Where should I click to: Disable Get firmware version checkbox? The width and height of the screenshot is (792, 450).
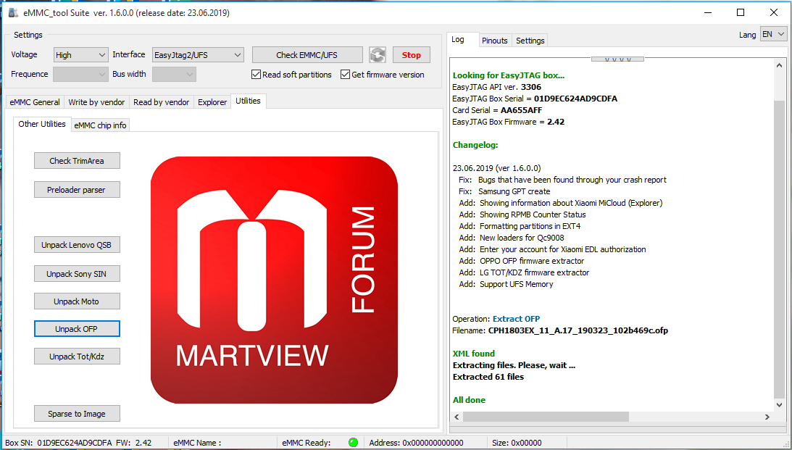(x=346, y=75)
